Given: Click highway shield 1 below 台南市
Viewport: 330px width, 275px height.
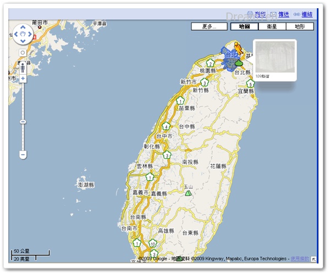Looking at the screenshot, I should [x=137, y=243].
